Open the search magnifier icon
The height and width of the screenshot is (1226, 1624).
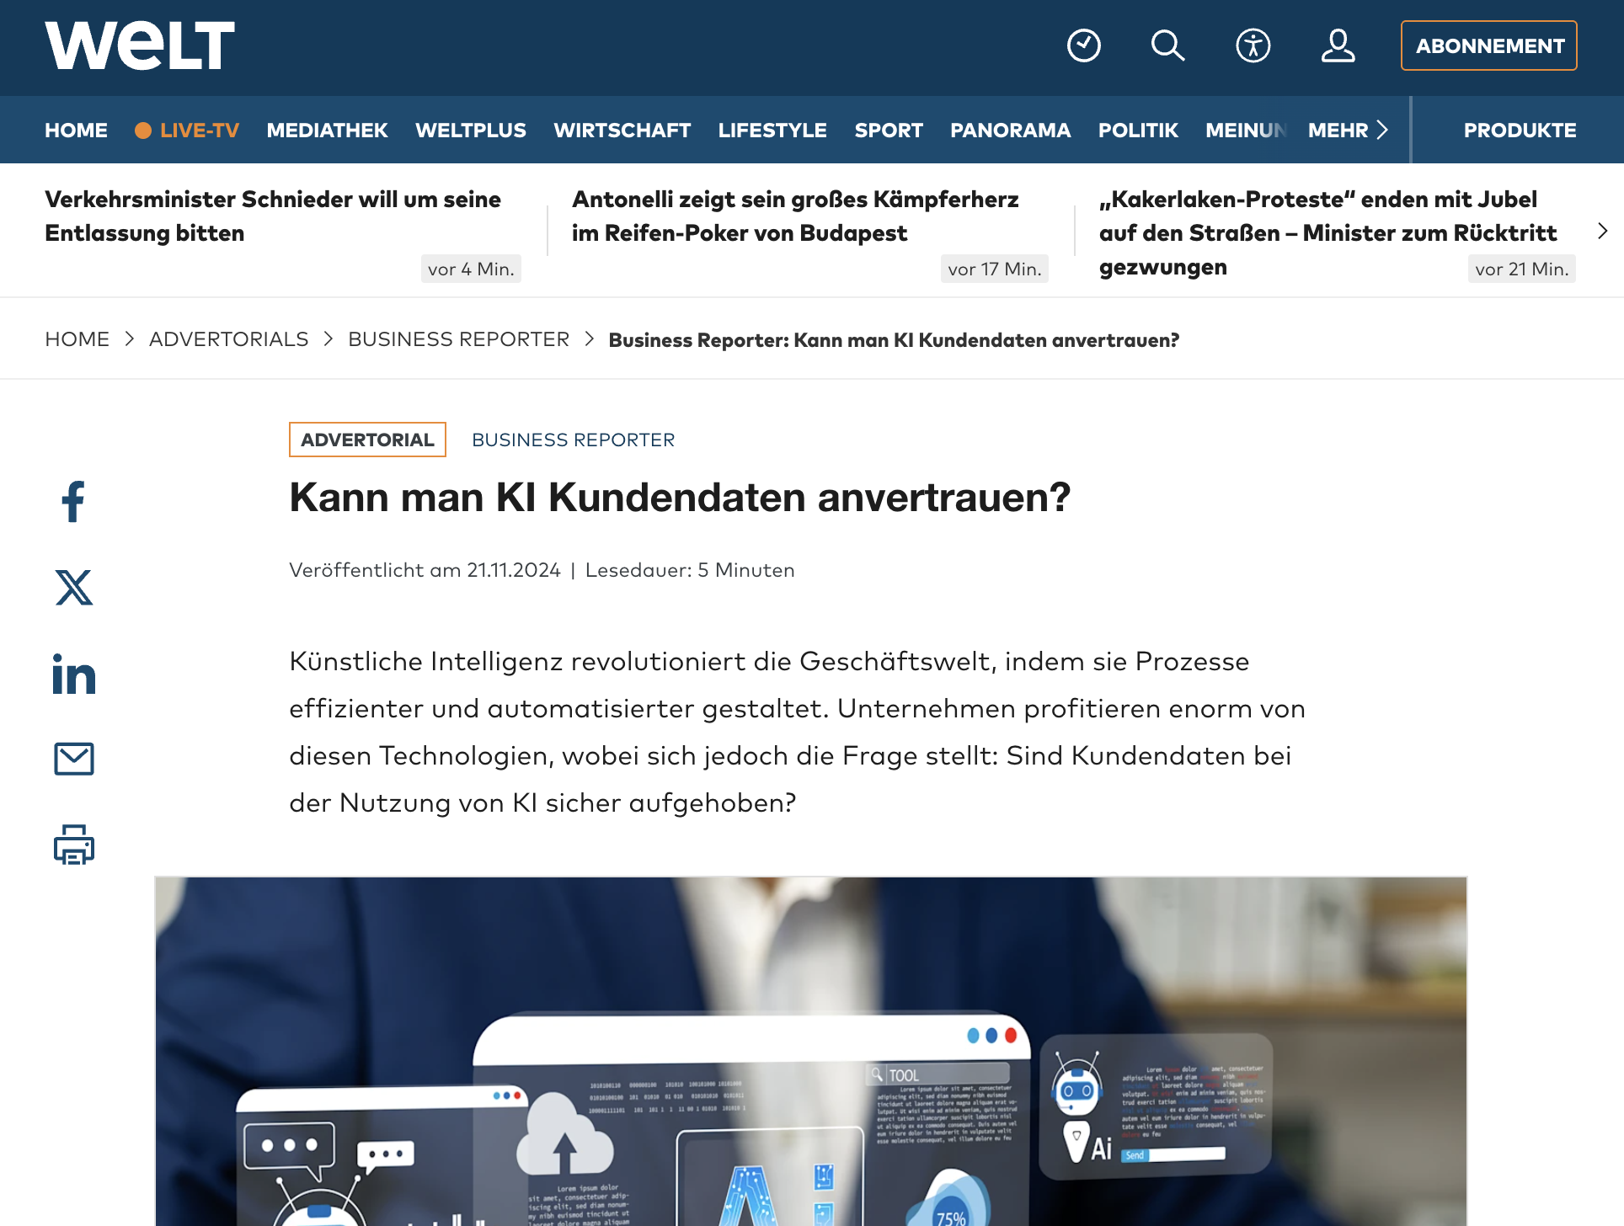[x=1168, y=45]
